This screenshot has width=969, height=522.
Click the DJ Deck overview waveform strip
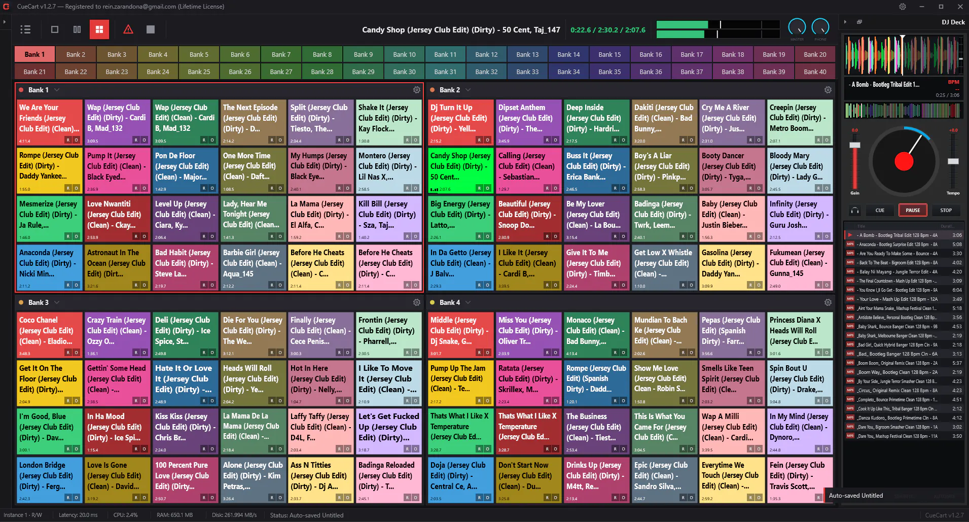point(903,110)
